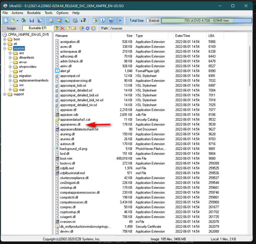
Task: Open the Help menu
Action: point(76,13)
